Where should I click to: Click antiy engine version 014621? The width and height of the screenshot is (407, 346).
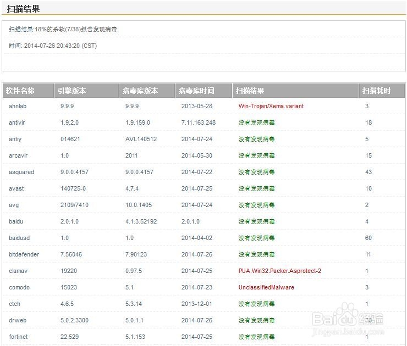coord(70,139)
